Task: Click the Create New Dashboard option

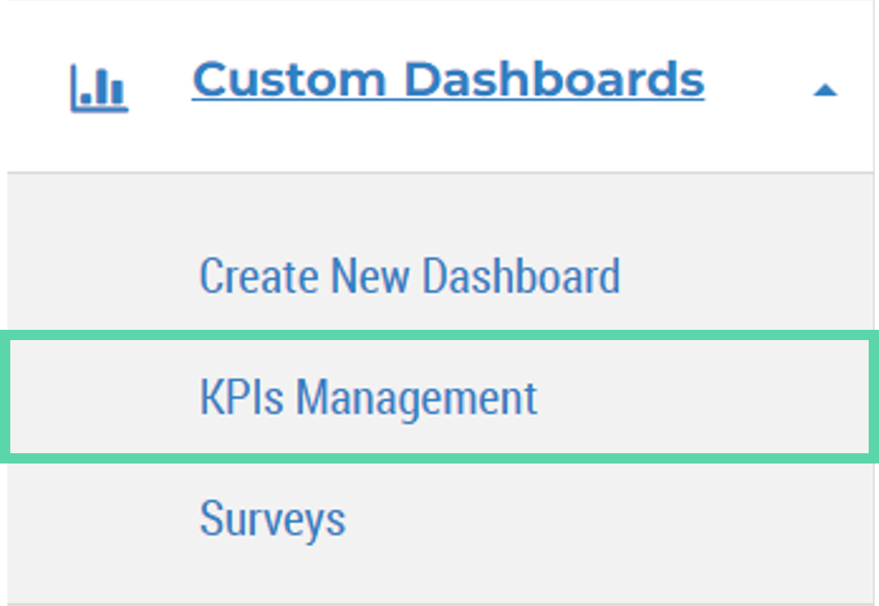Action: pyautogui.click(x=409, y=276)
